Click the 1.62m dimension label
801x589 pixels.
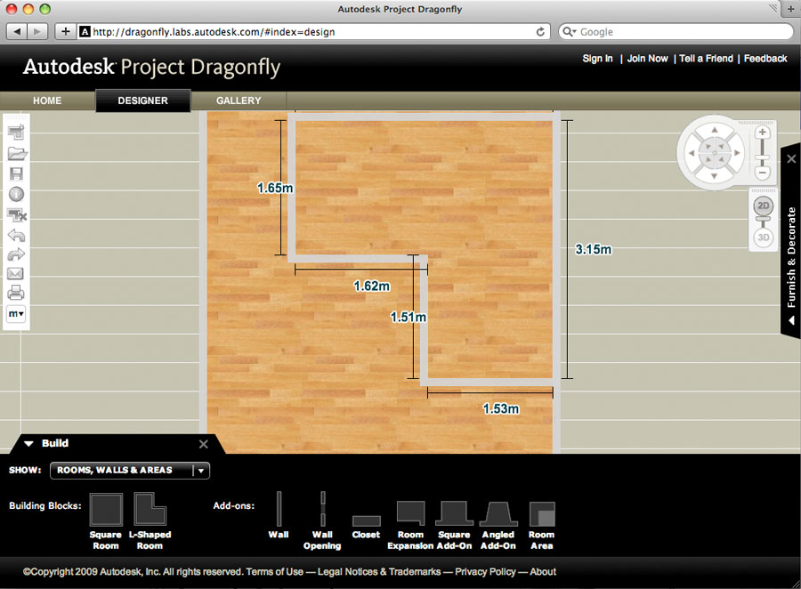372,286
